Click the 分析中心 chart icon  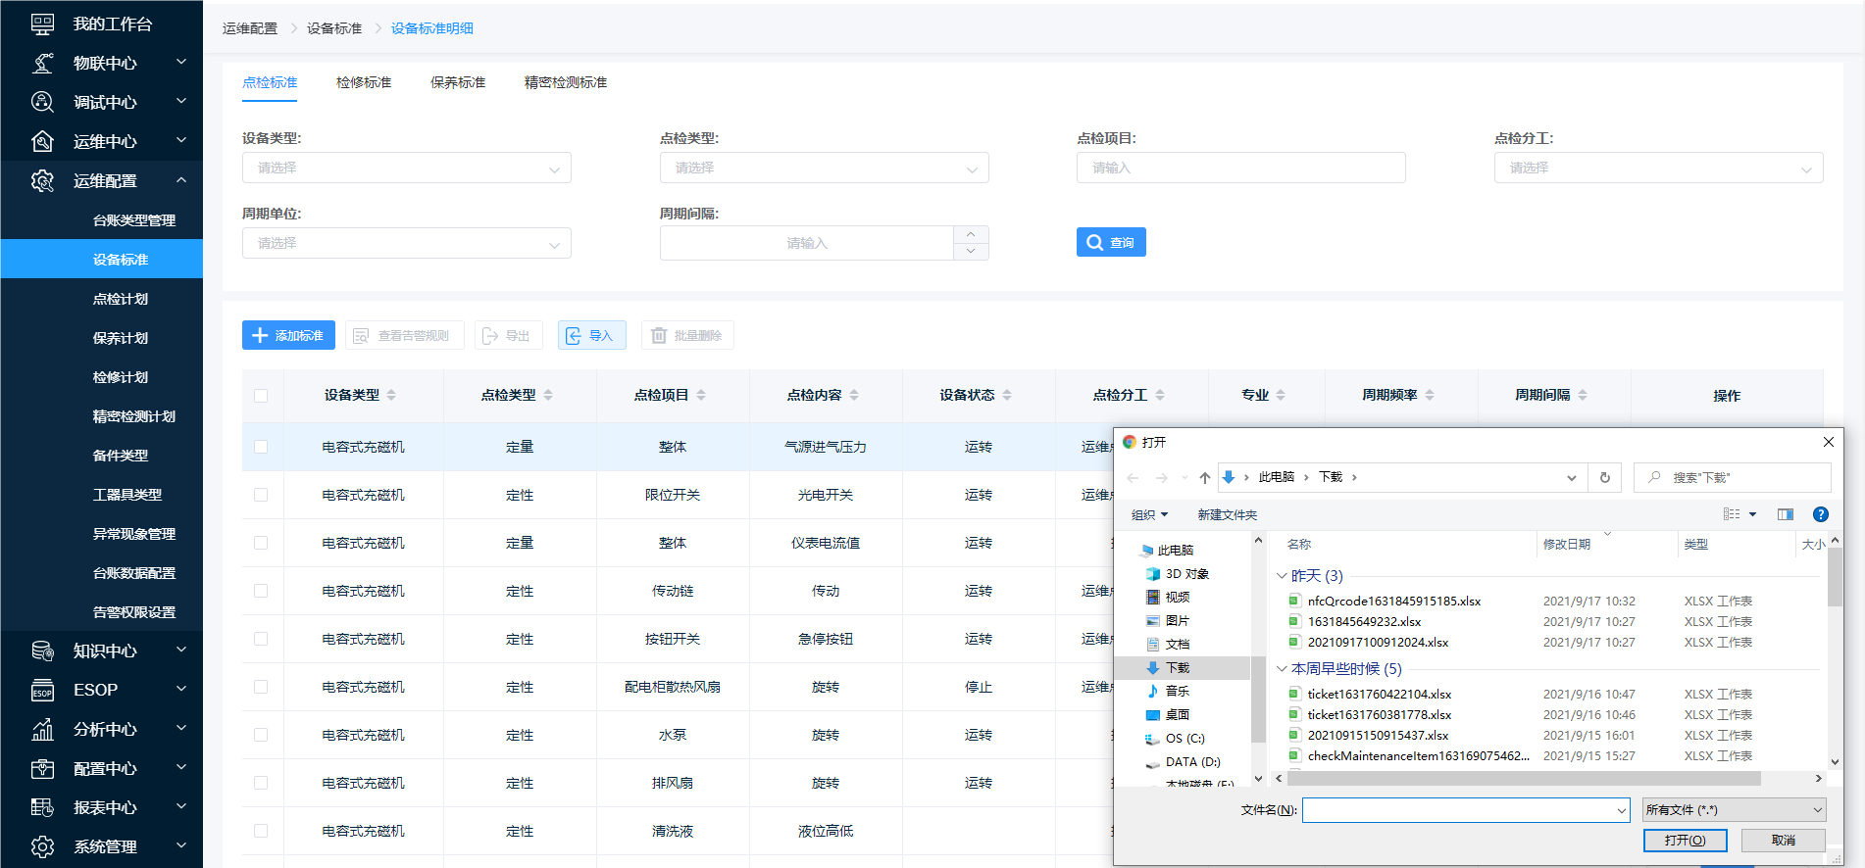pos(42,730)
